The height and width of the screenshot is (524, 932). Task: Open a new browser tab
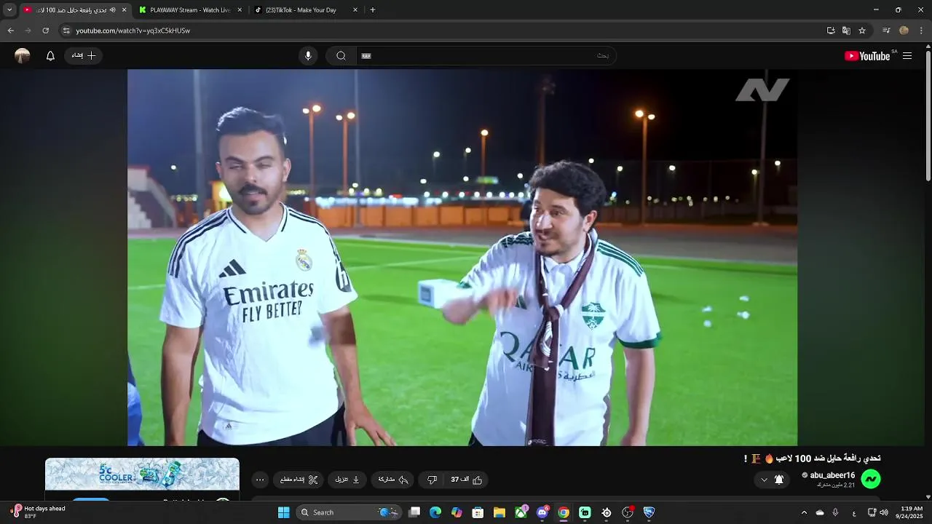(373, 10)
